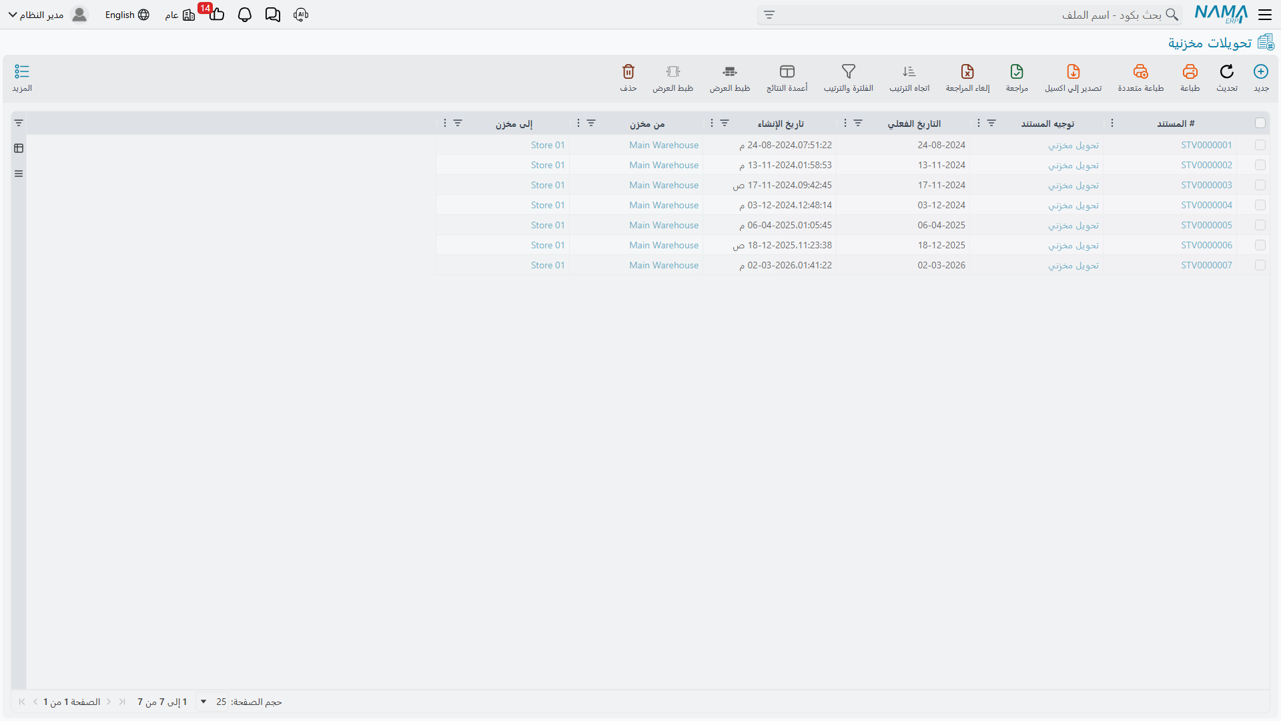Click the dark fit-width (ضبط العرض) icon
Image resolution: width=1281 pixels, height=721 pixels.
pos(730,71)
